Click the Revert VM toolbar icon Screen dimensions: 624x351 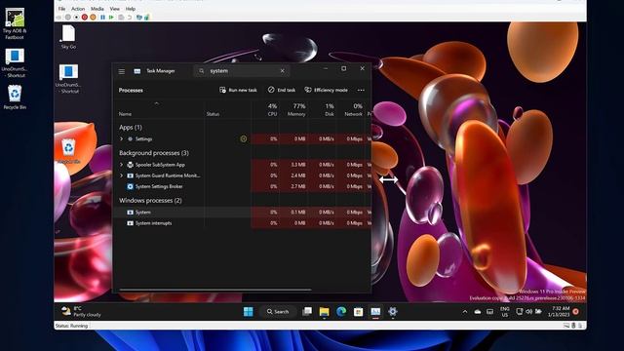click(x=130, y=18)
